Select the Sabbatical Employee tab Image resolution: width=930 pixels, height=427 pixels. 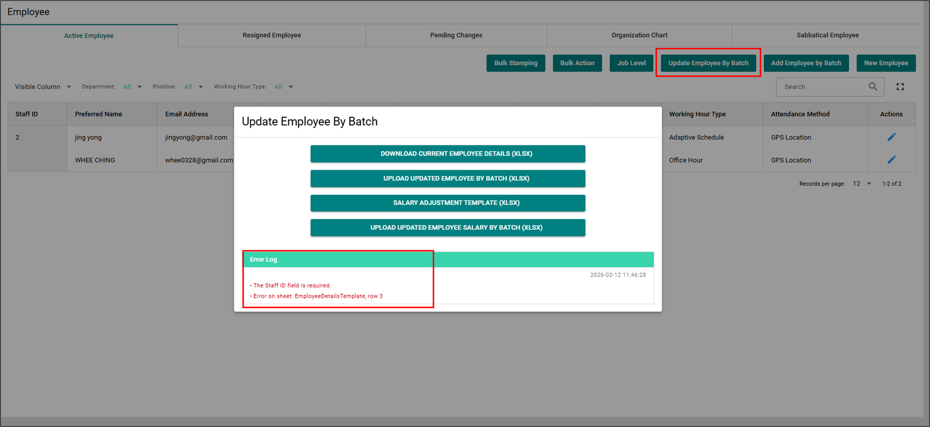coord(827,35)
